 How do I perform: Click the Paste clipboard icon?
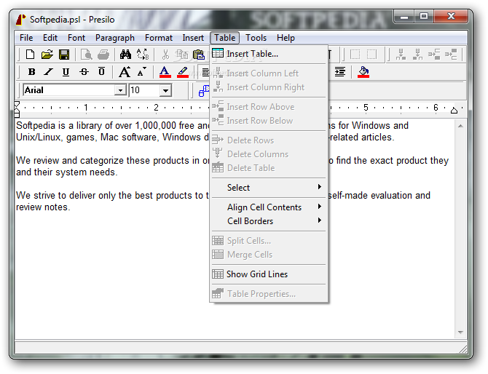click(199, 55)
